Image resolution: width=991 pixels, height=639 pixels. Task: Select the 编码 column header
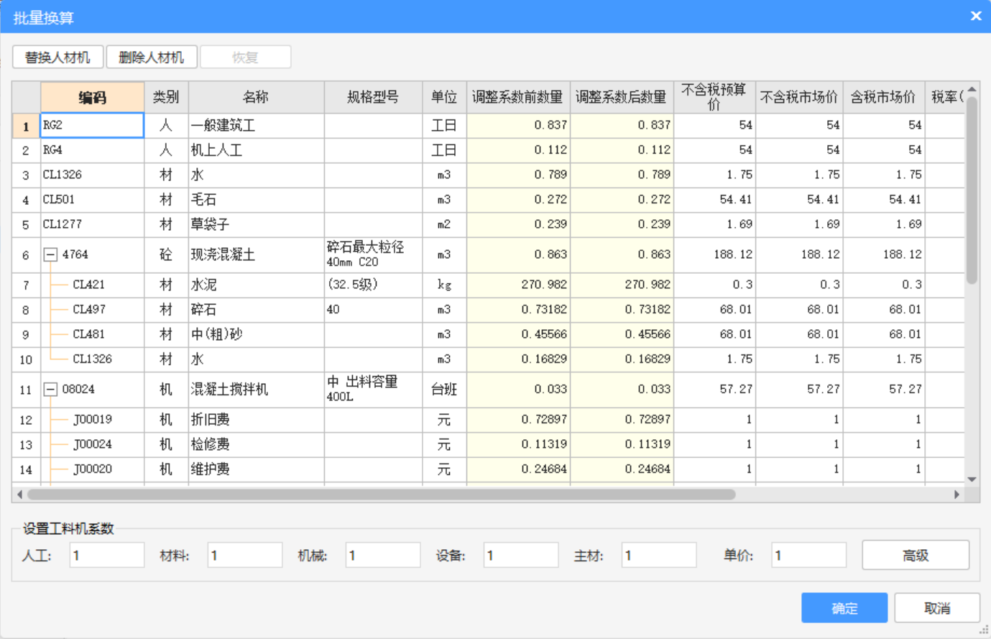[x=92, y=98]
